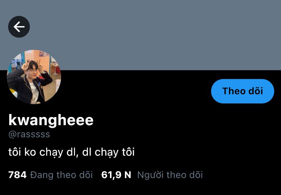Viewport: 281px width, 195px height.
Task: Follow the account with Theo dõi button
Action: [242, 91]
